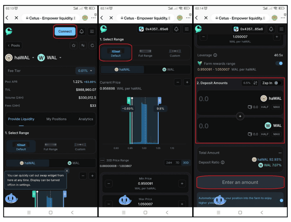Go back to Pools list
The image size is (291, 222).
click(x=14, y=46)
